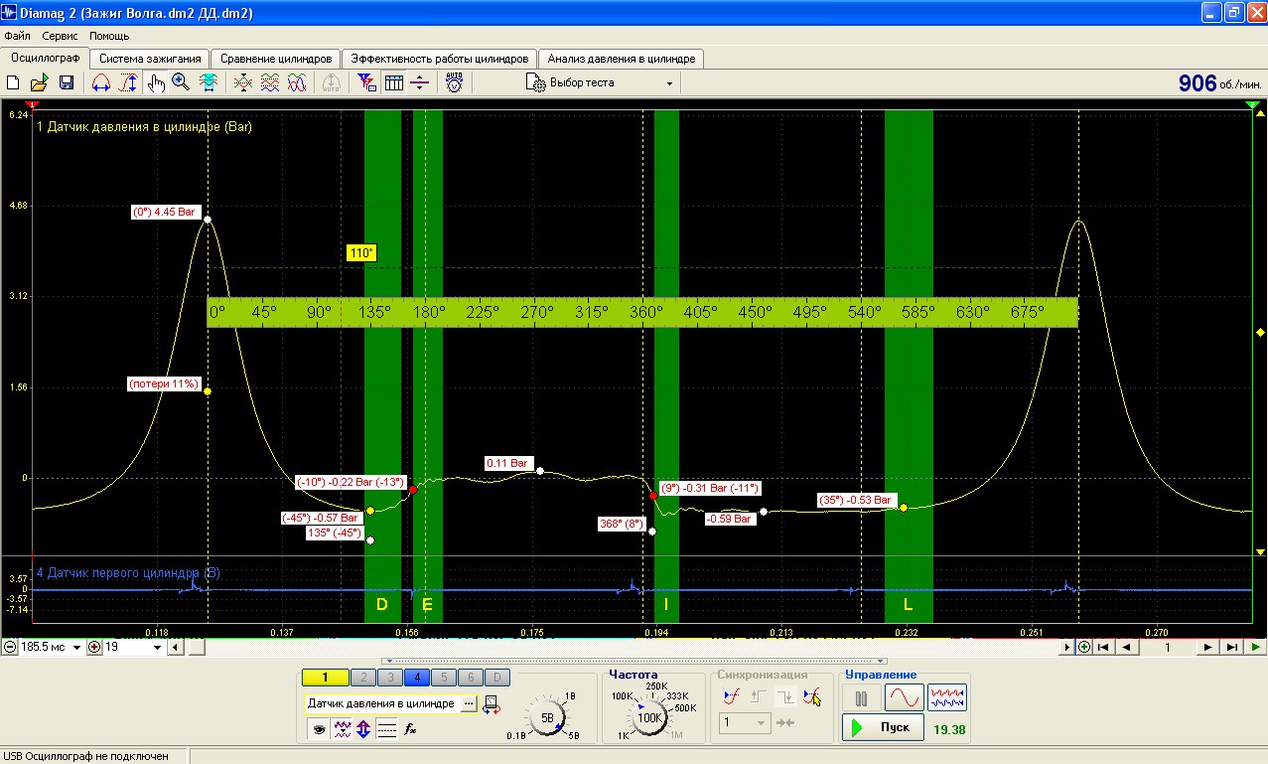This screenshot has width=1268, height=764.
Task: Click the green phase region labeled L
Action: tap(909, 366)
